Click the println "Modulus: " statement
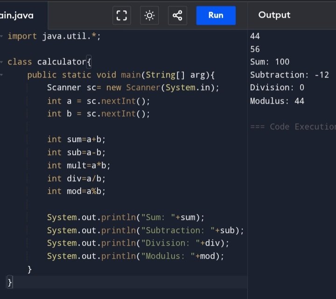The width and height of the screenshot is (336, 299). click(136, 256)
